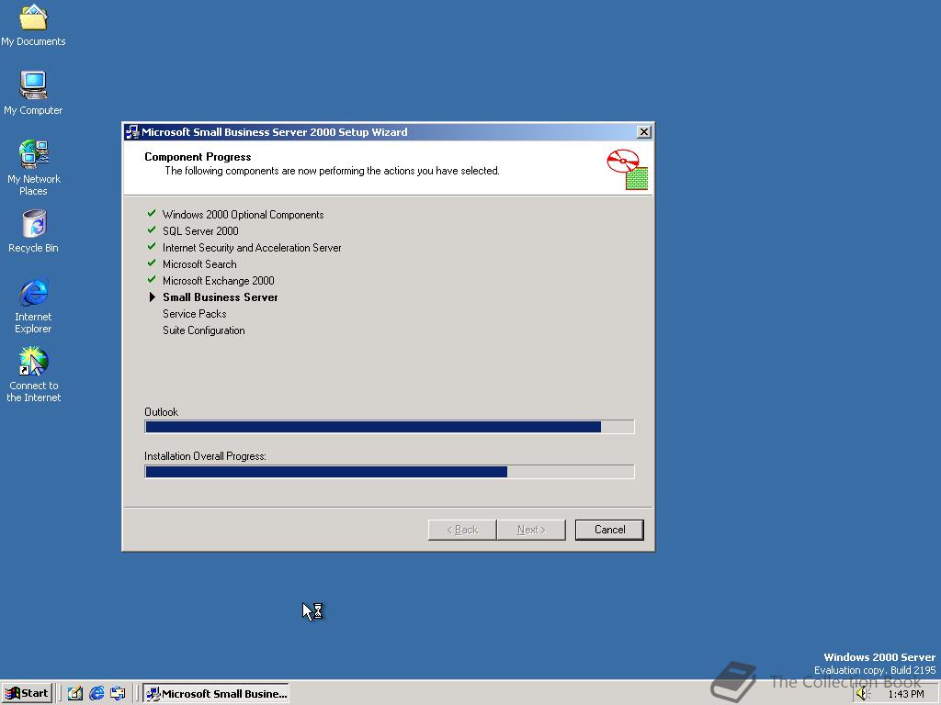This screenshot has height=705, width=941.
Task: Click the Microsoft Search list entry
Action: point(199,264)
